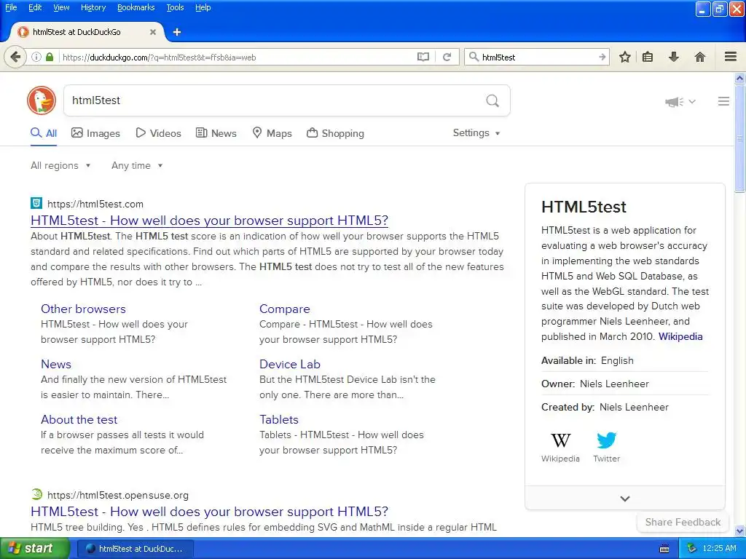Show bookmarks list icon in toolbar
This screenshot has width=746, height=559.
coord(648,57)
